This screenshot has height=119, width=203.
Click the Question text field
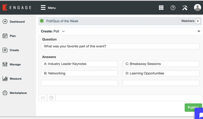120,46
